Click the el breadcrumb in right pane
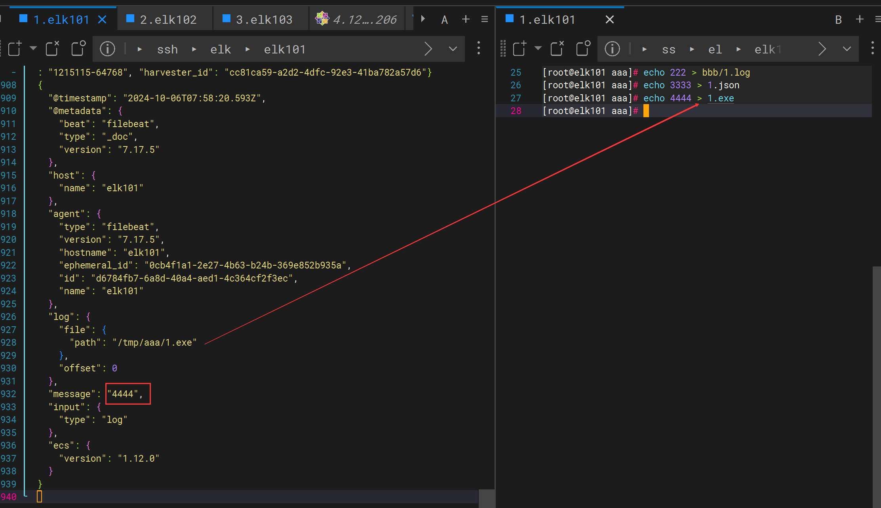This screenshot has height=508, width=881. coord(715,49)
